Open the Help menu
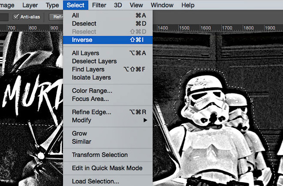This screenshot has width=283, height=186. [188, 5]
